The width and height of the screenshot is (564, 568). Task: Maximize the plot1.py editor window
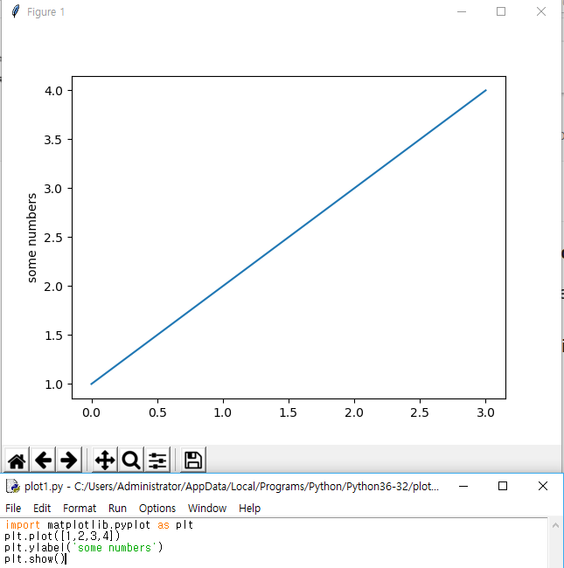tap(503, 486)
